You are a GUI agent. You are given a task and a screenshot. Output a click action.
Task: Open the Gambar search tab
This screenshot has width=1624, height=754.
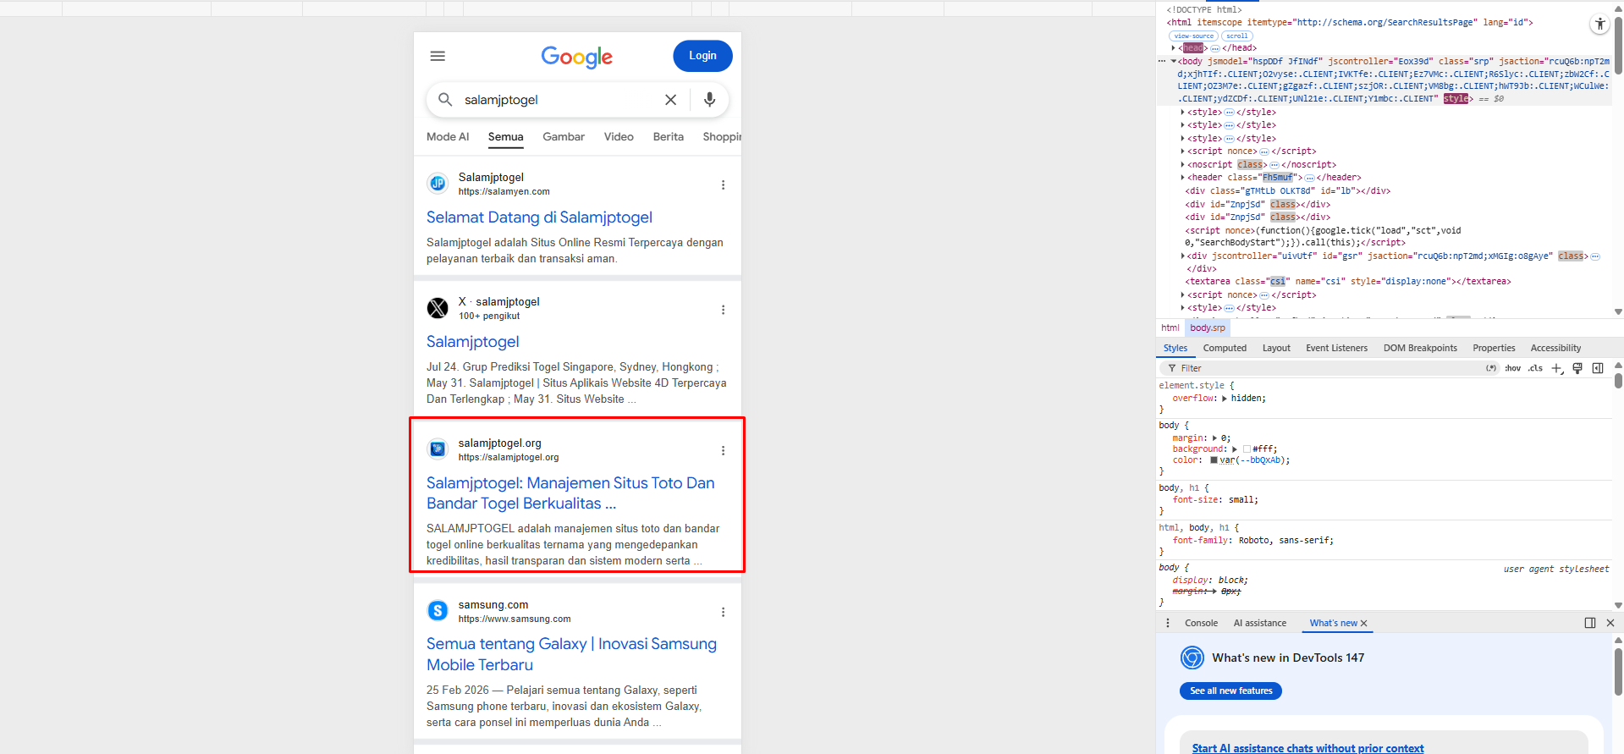tap(564, 137)
